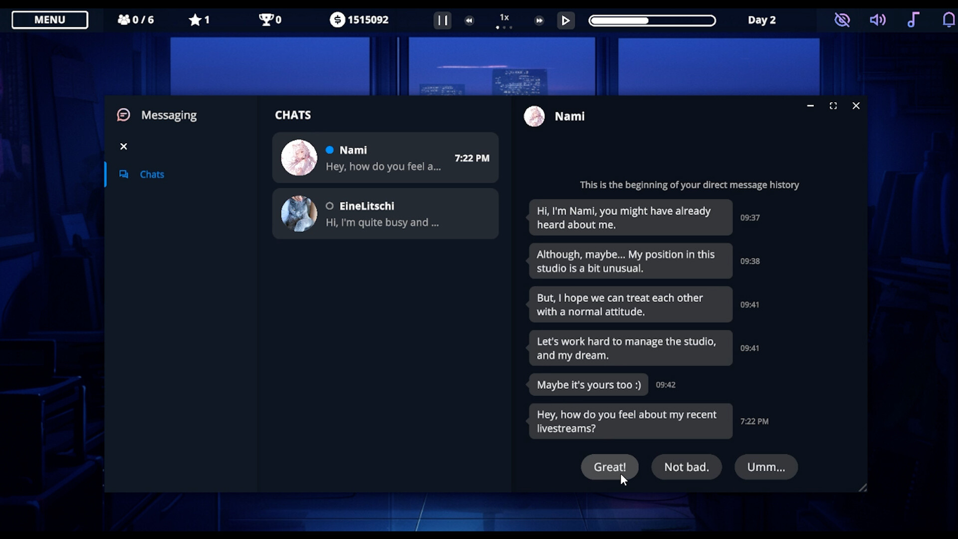
Task: Pause the game using the pause control
Action: [x=442, y=20]
